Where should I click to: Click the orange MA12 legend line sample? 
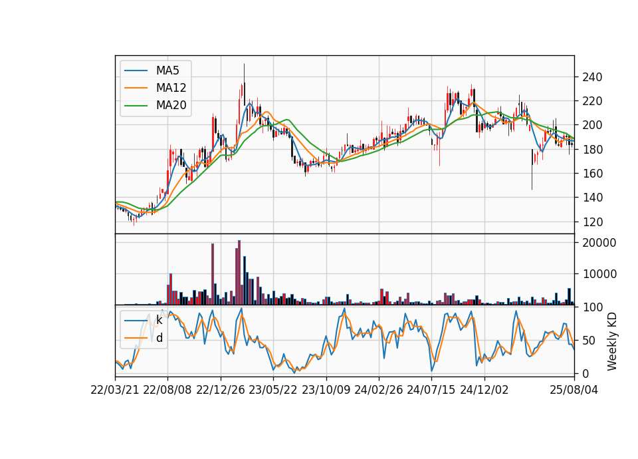coord(136,88)
